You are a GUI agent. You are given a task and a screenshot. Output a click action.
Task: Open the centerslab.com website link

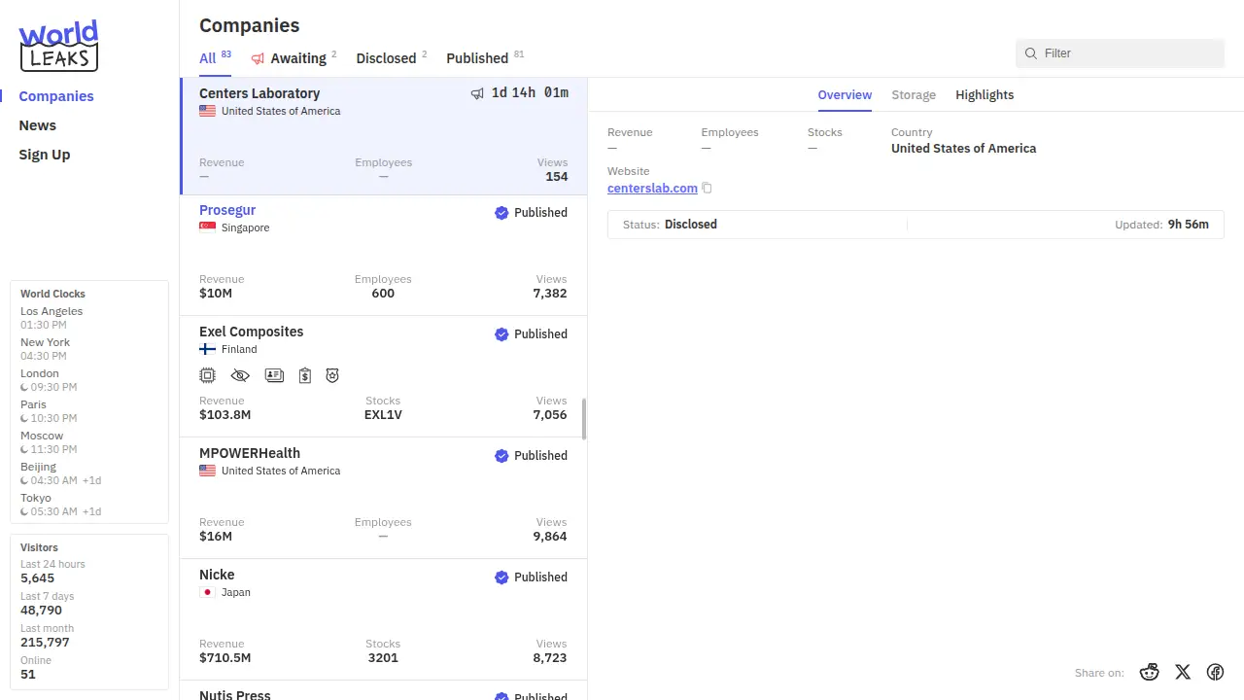point(652,189)
